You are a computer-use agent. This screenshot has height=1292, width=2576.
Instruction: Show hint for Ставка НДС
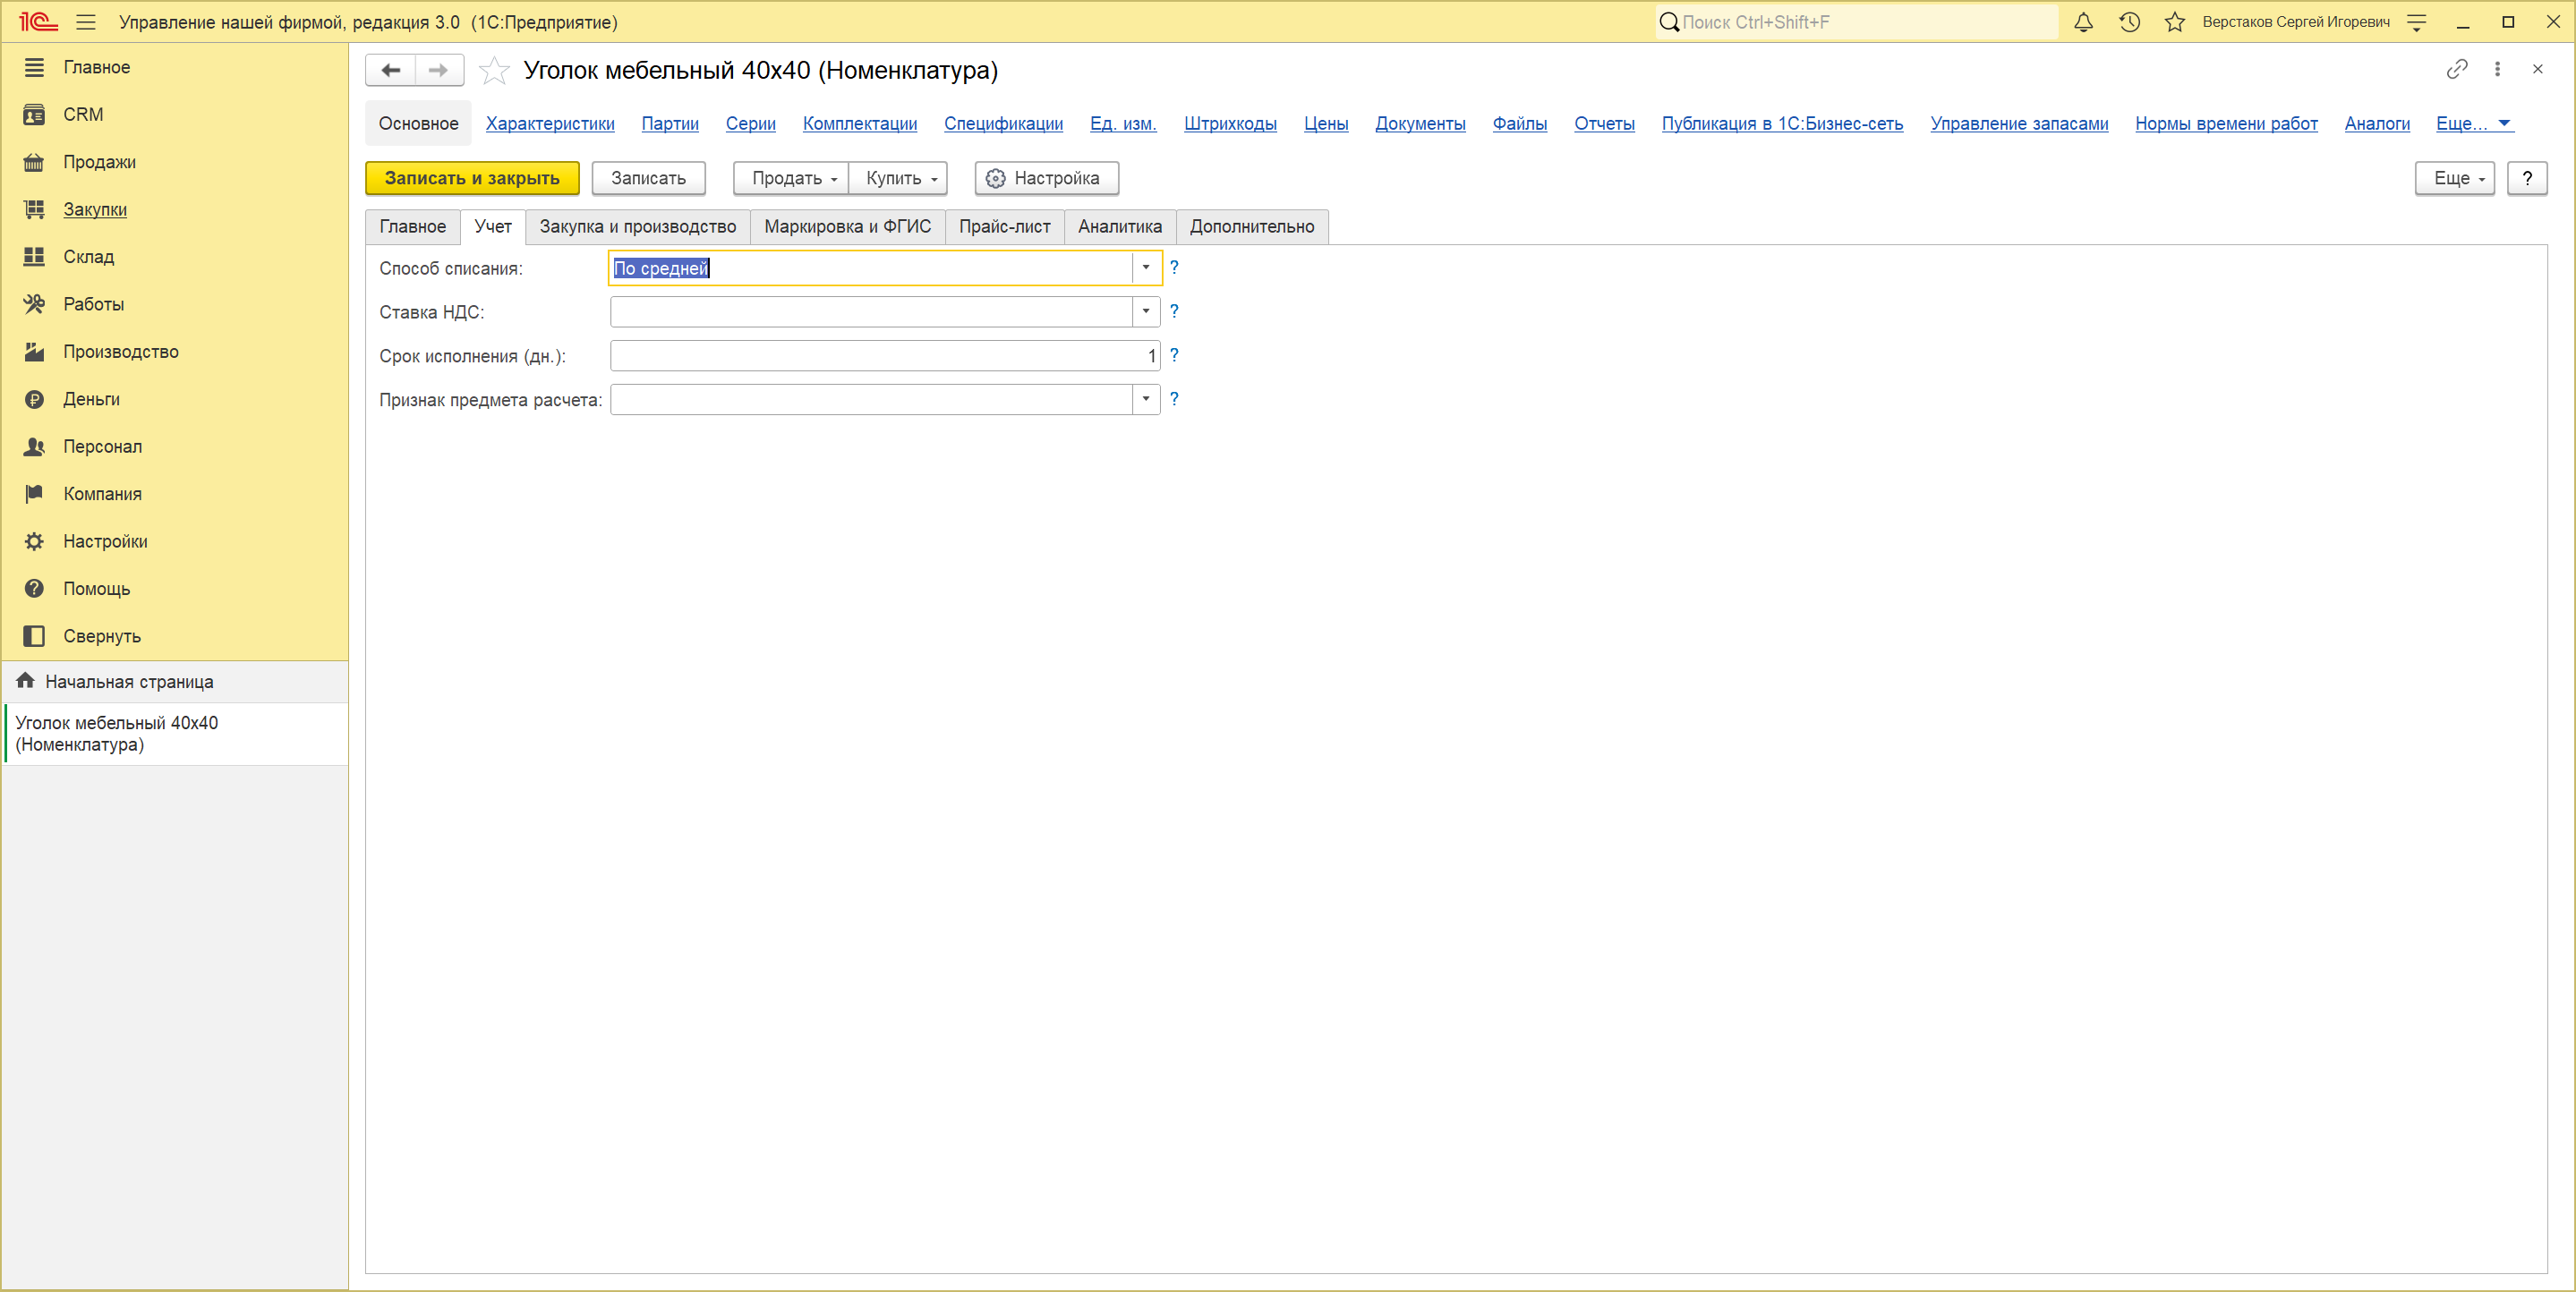(x=1174, y=311)
